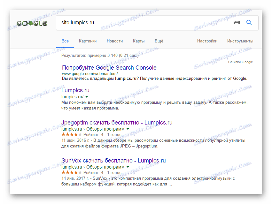Select the Все tab
This screenshot has height=204, width=272.
point(65,41)
